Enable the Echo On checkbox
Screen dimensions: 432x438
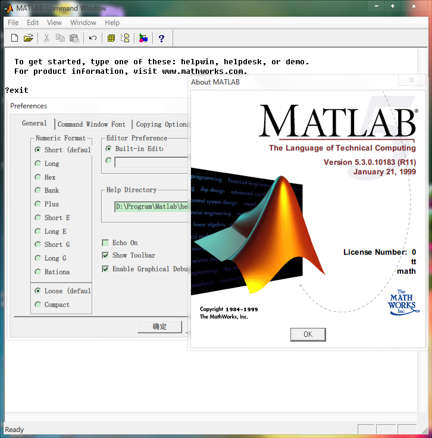click(106, 243)
